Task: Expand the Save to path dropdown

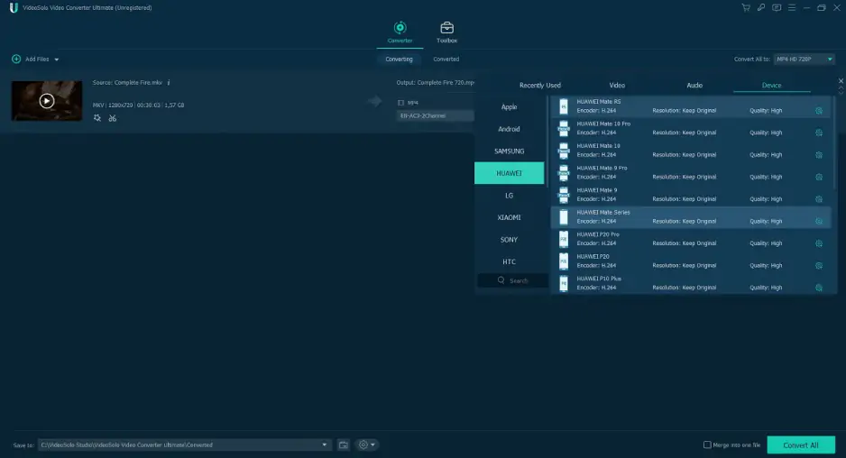Action: pos(325,445)
